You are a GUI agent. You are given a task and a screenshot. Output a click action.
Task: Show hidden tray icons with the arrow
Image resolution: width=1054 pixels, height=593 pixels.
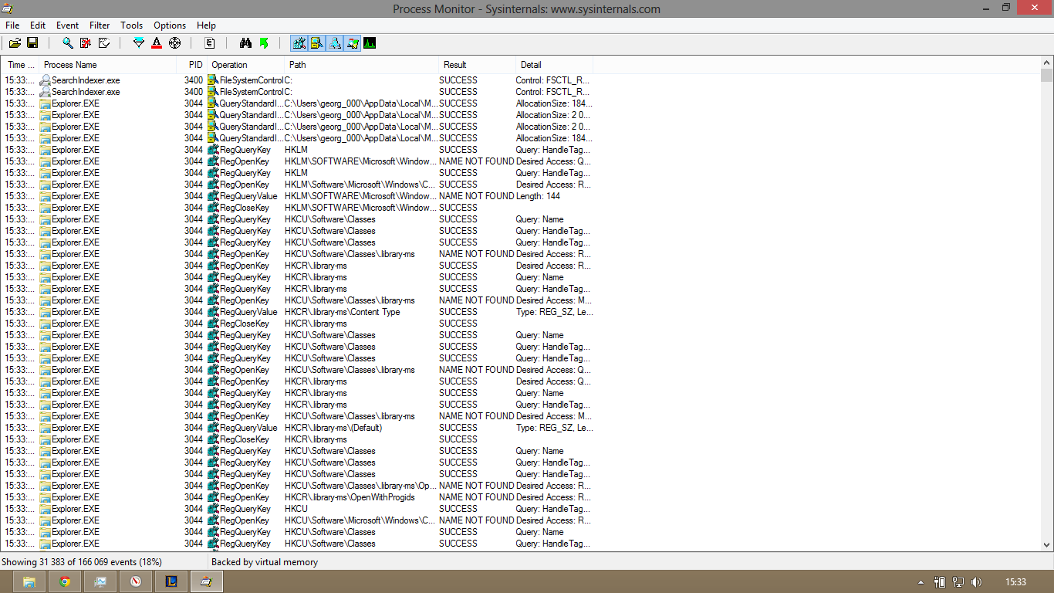tap(921, 582)
